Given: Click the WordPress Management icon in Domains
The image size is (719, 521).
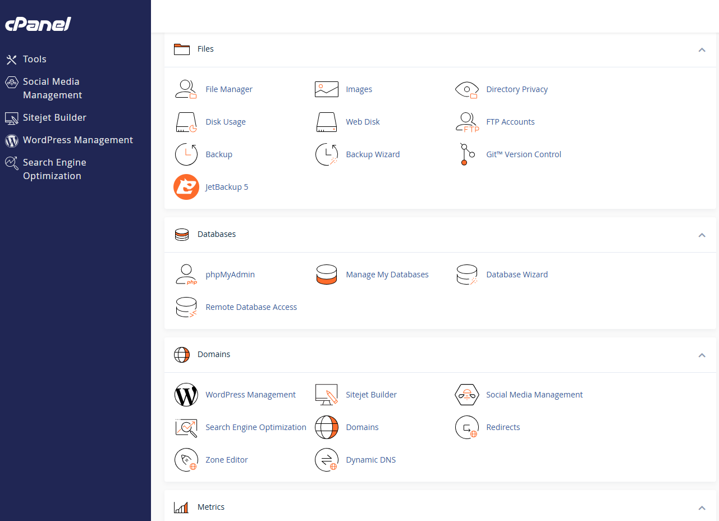Looking at the screenshot, I should (186, 395).
